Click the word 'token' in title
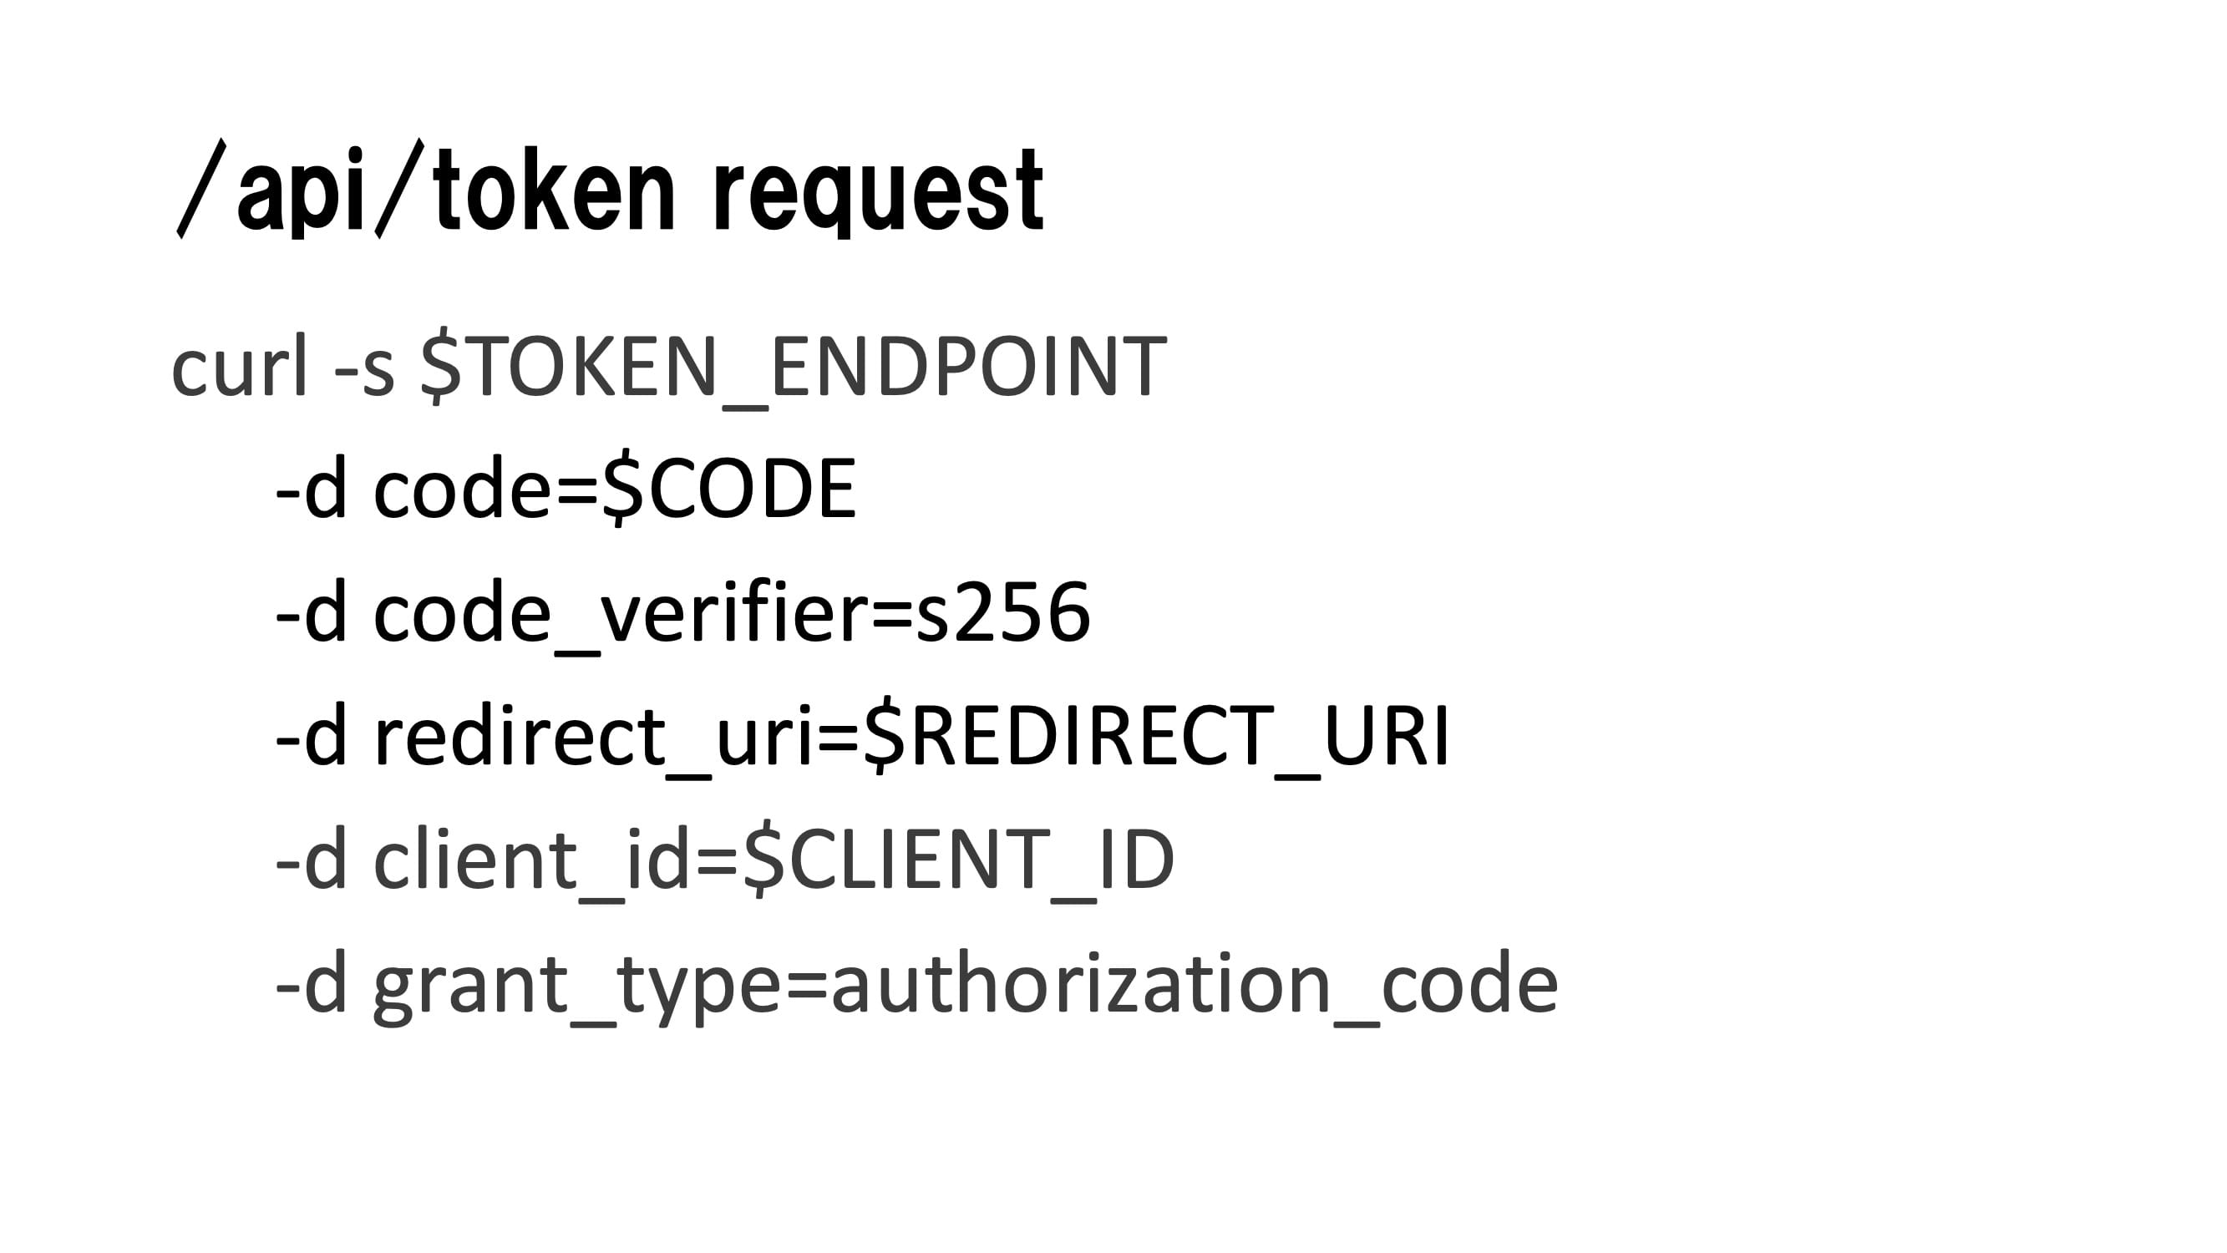This screenshot has height=1253, width=2227. (x=554, y=189)
